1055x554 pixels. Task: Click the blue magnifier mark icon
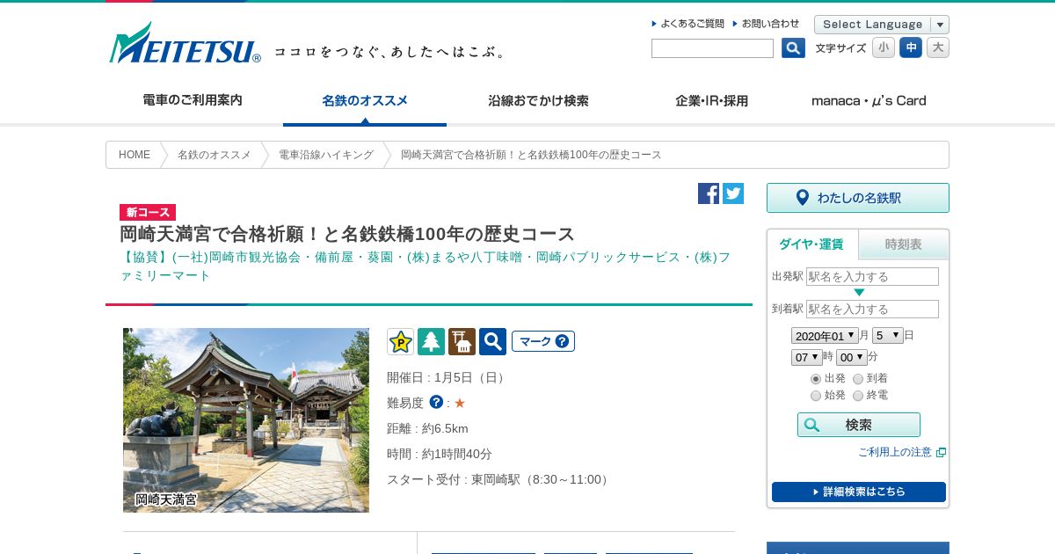click(492, 341)
